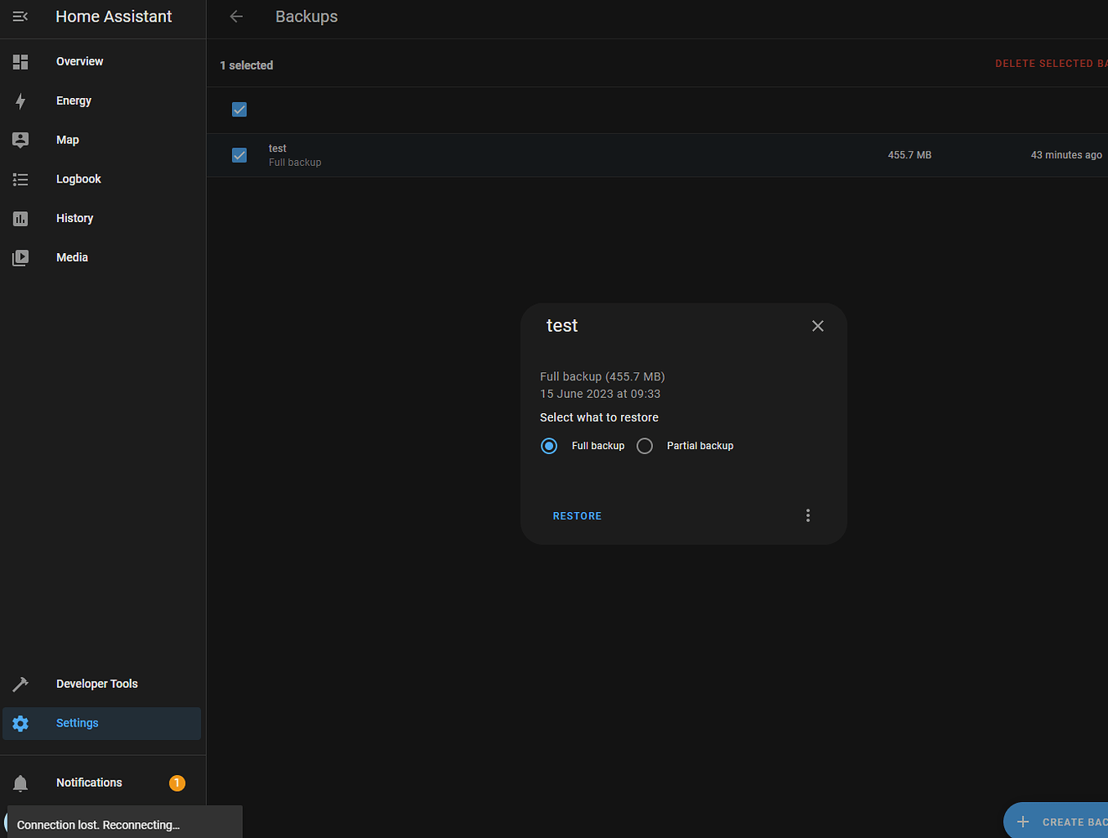Collapse the sidebar with the hamburger icon
The image size is (1108, 838).
19,16
